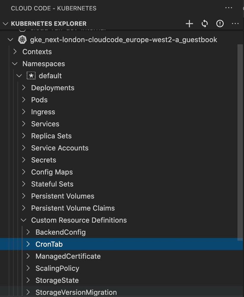Expand the Persistent Volumes chevron
Image resolution: width=244 pixels, height=297 pixels.
point(24,196)
